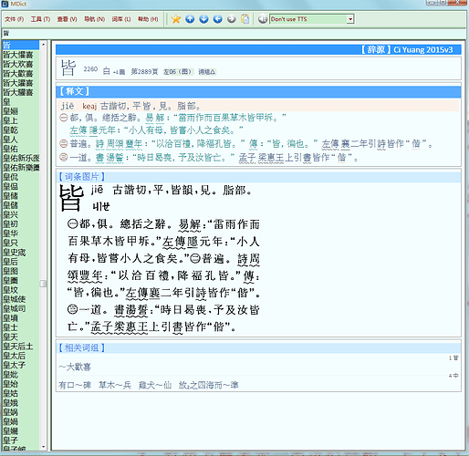Open the 帮助 (H) menu

click(x=148, y=19)
